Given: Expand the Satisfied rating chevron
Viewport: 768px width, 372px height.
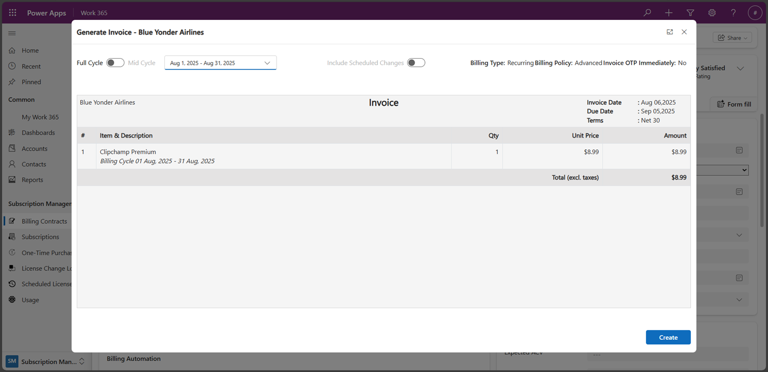Looking at the screenshot, I should pyautogui.click(x=740, y=68).
